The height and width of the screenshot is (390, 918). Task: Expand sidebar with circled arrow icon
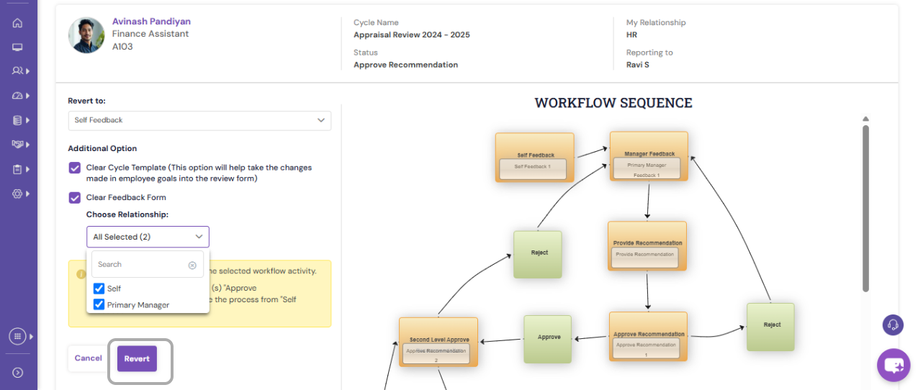pos(18,373)
